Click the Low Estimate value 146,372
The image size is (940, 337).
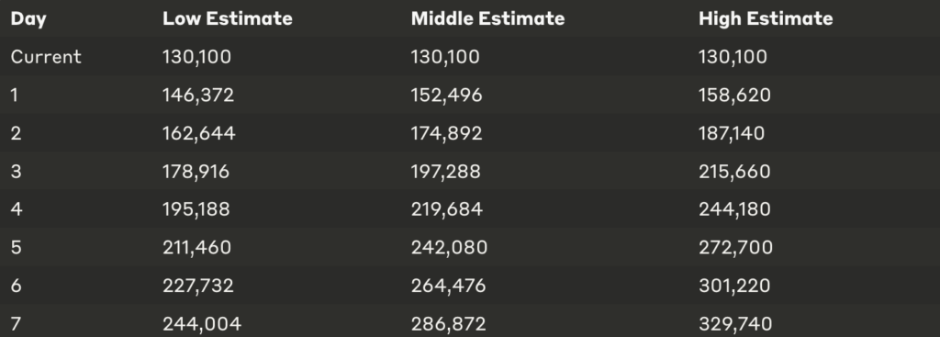point(198,95)
